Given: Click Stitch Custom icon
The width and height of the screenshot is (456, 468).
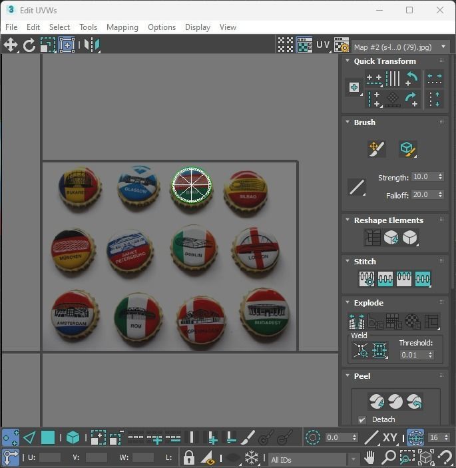Looking at the screenshot, I should (423, 279).
